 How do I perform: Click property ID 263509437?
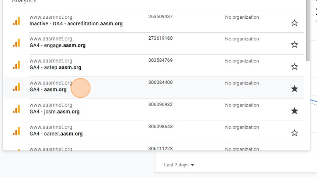pos(160,17)
